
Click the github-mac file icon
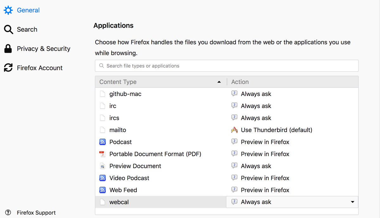[x=102, y=94]
